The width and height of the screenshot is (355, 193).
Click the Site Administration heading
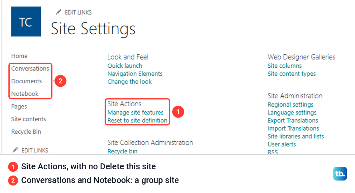click(295, 96)
